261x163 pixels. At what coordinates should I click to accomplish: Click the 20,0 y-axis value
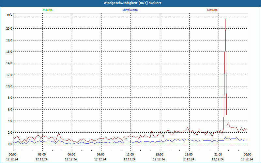tap(9, 29)
